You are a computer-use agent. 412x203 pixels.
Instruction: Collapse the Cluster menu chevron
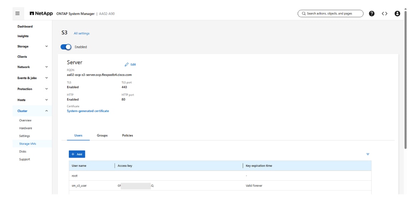click(x=46, y=111)
